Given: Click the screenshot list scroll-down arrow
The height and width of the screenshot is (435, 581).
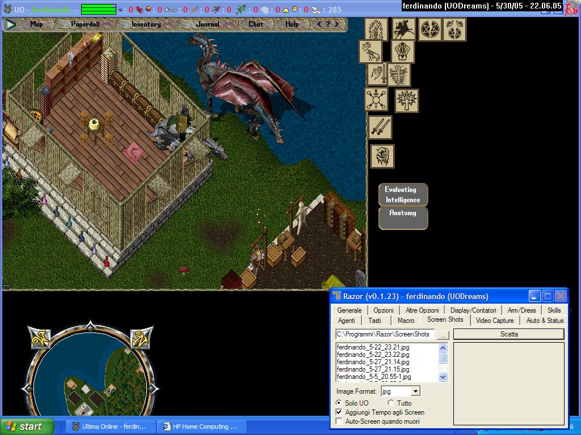Looking at the screenshot, I should (443, 377).
